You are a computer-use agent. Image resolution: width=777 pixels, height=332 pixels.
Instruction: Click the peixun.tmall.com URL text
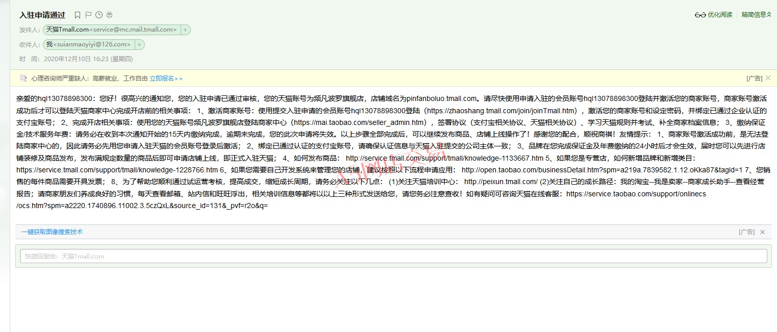[x=500, y=183]
